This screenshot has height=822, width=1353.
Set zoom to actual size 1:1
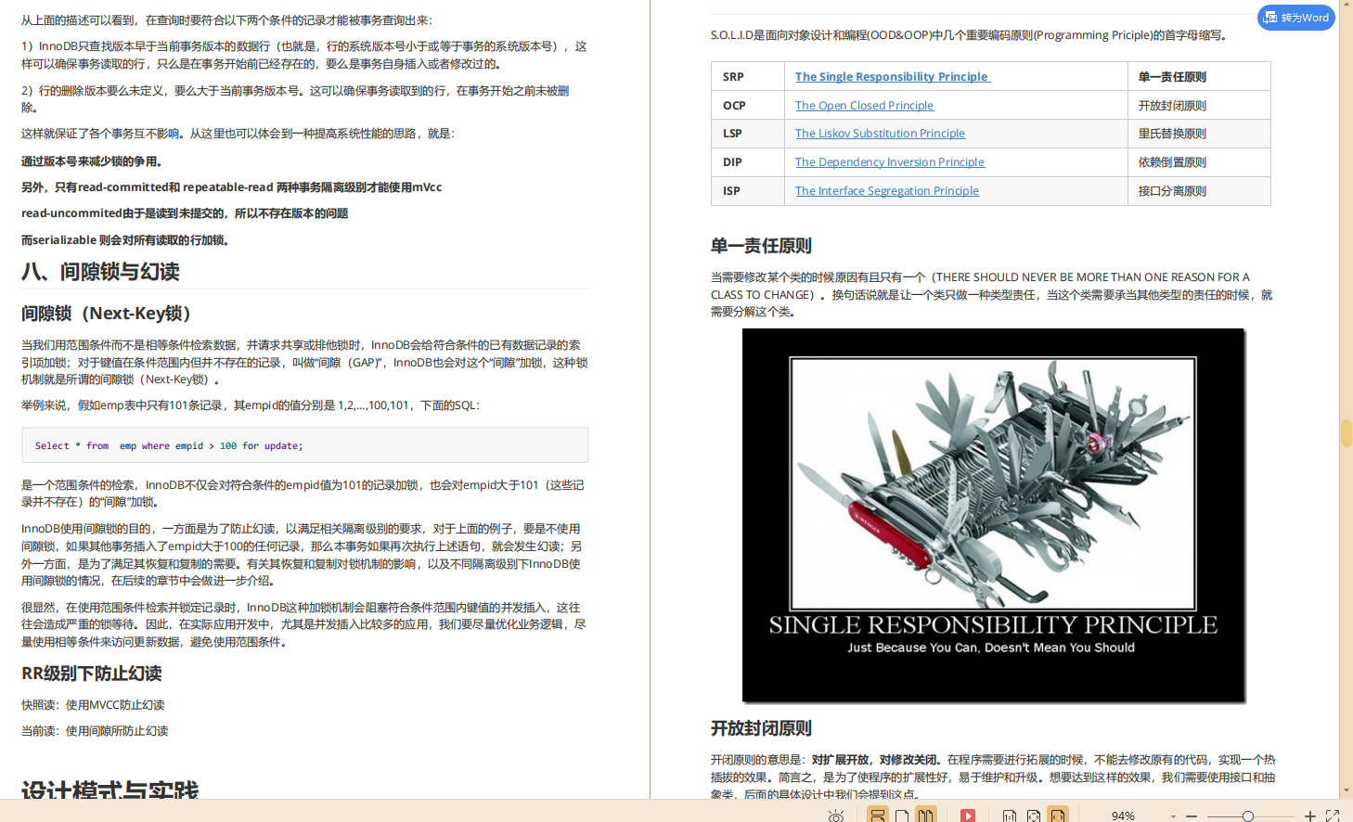(x=1012, y=814)
